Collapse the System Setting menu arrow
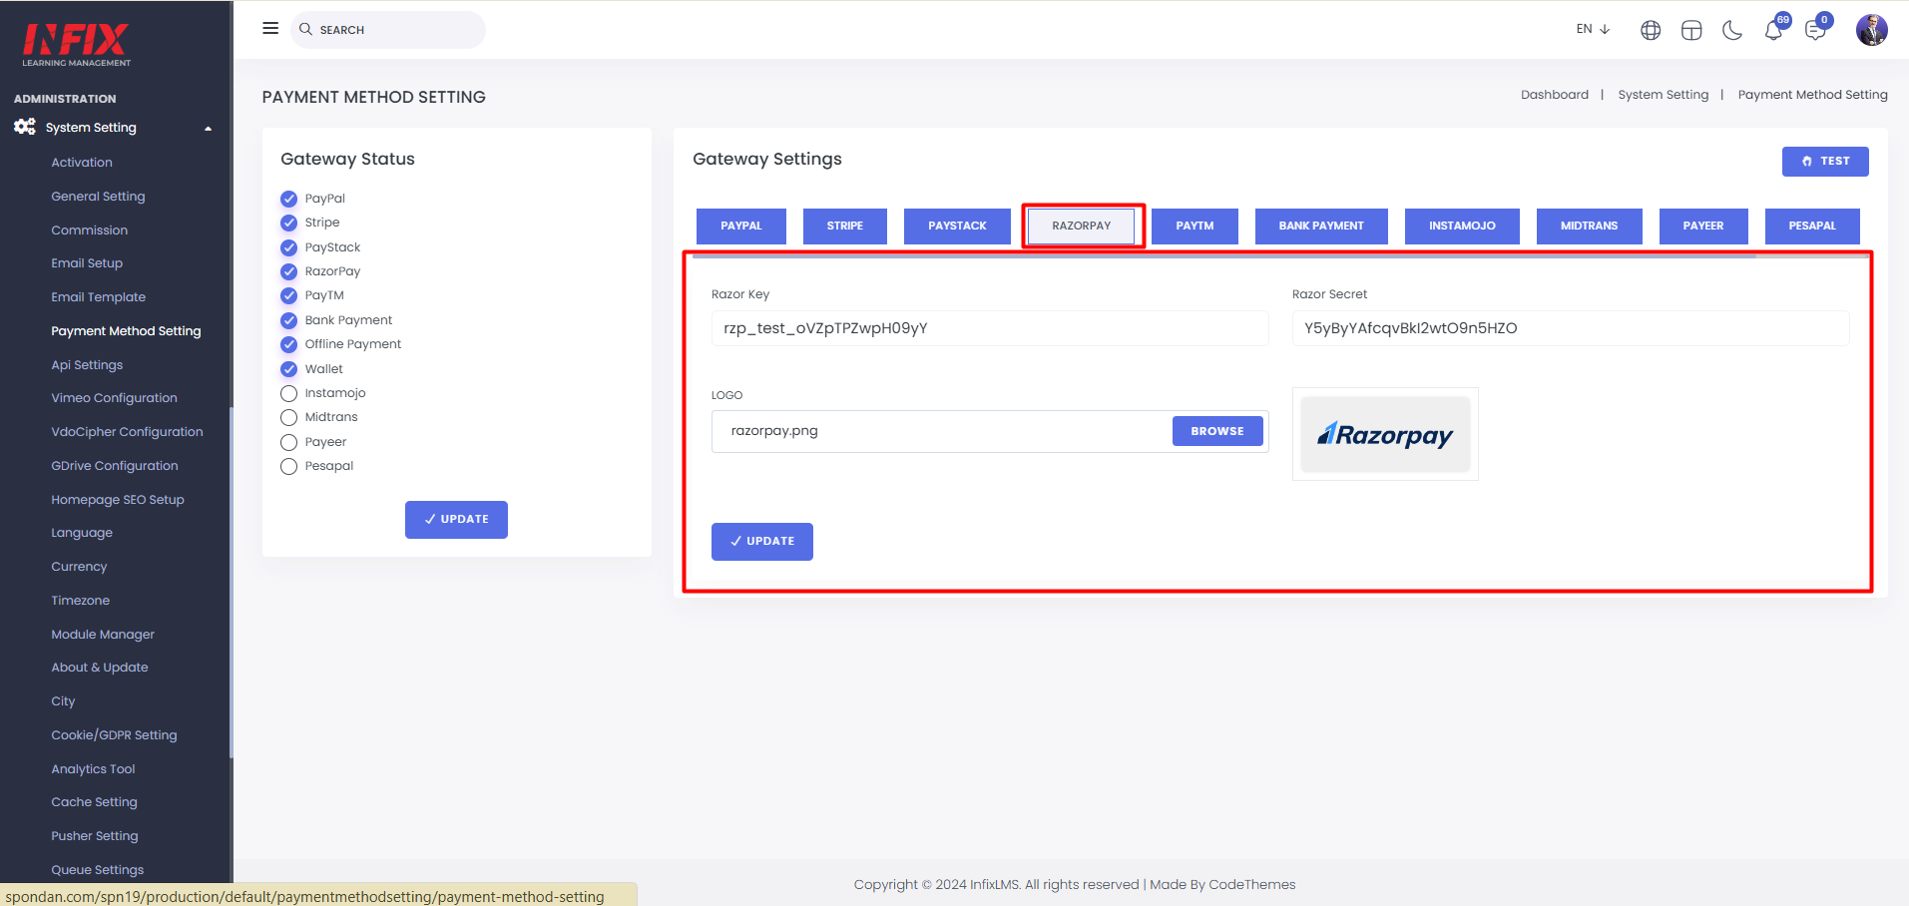This screenshot has height=906, width=1909. 208,128
